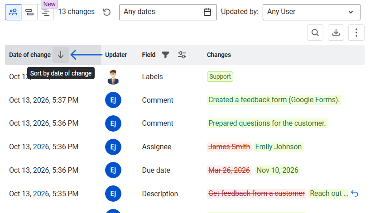This screenshot has width=370, height=213.
Task: Click the 'Created a feedback form' comment
Action: (x=274, y=100)
